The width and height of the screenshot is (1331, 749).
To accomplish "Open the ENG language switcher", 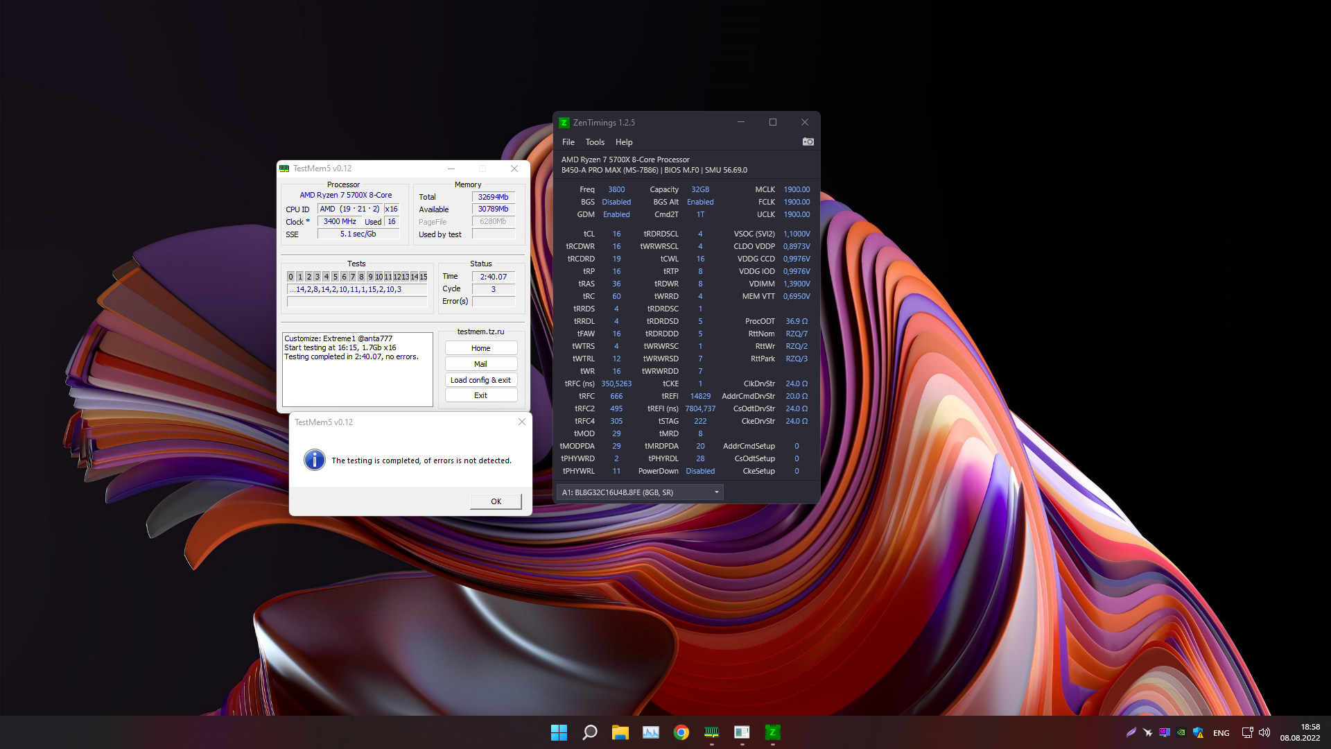I will 1221,733.
